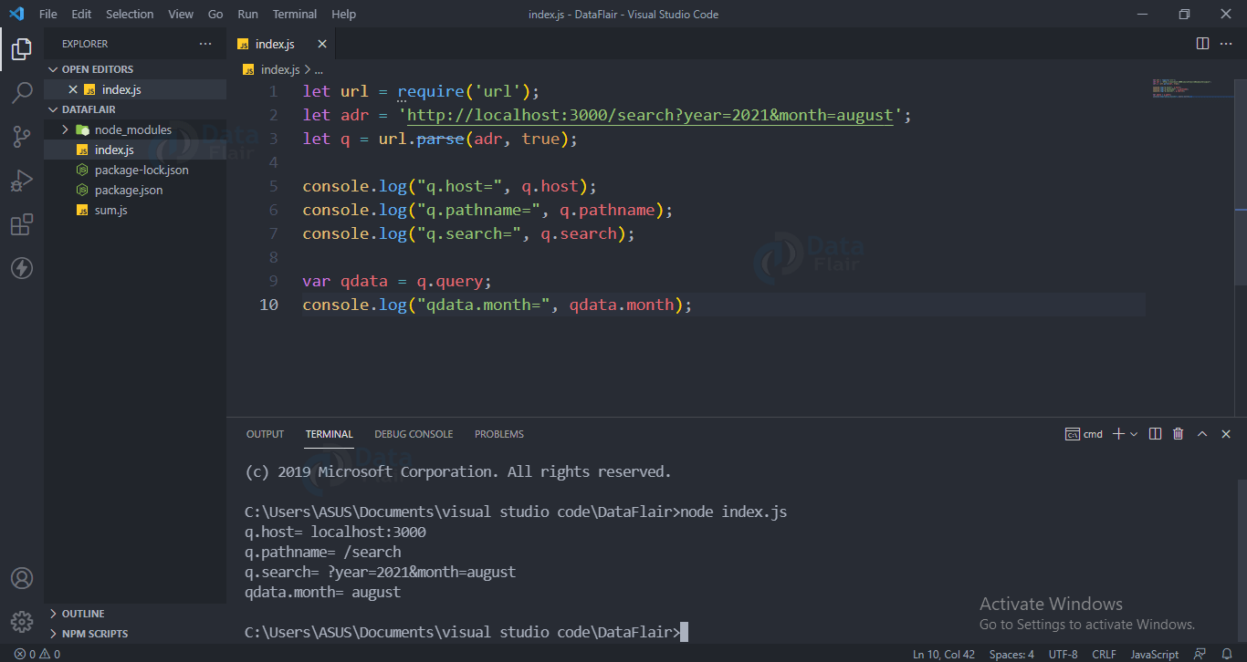Image resolution: width=1247 pixels, height=662 pixels.
Task: Open the Run and Debug view
Action: (x=22, y=180)
